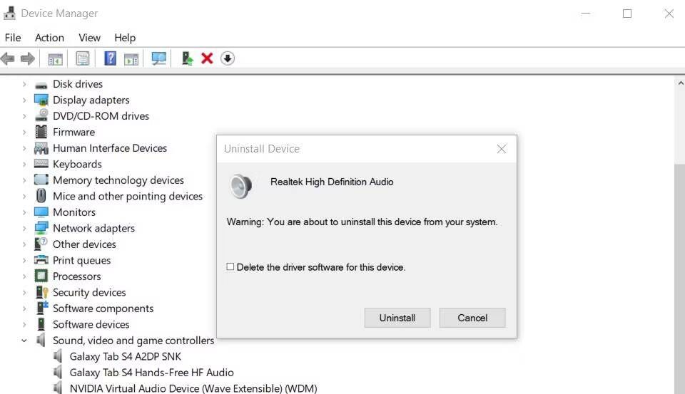The height and width of the screenshot is (394, 685).
Task: Click the Print queues printer icon
Action: click(x=41, y=260)
